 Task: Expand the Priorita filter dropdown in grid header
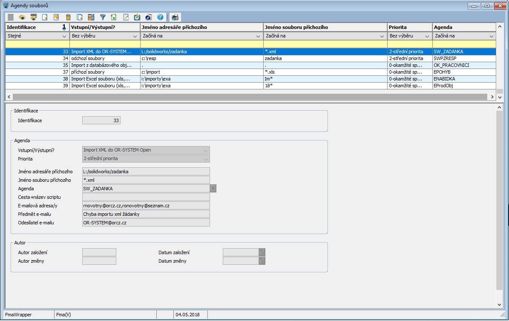pyautogui.click(x=427, y=36)
